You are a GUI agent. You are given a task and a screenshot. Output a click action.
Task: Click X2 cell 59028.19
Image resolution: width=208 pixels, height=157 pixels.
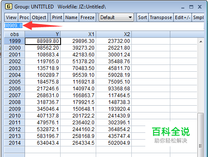point(114,75)
